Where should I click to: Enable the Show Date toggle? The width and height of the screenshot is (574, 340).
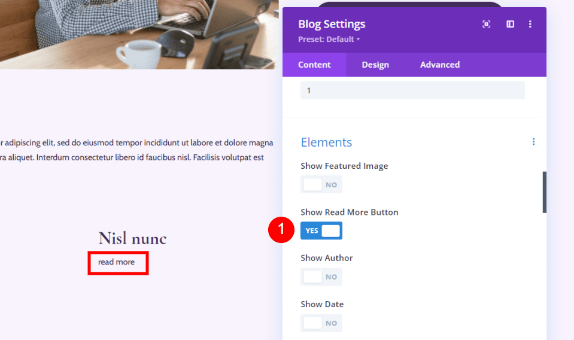pos(321,323)
